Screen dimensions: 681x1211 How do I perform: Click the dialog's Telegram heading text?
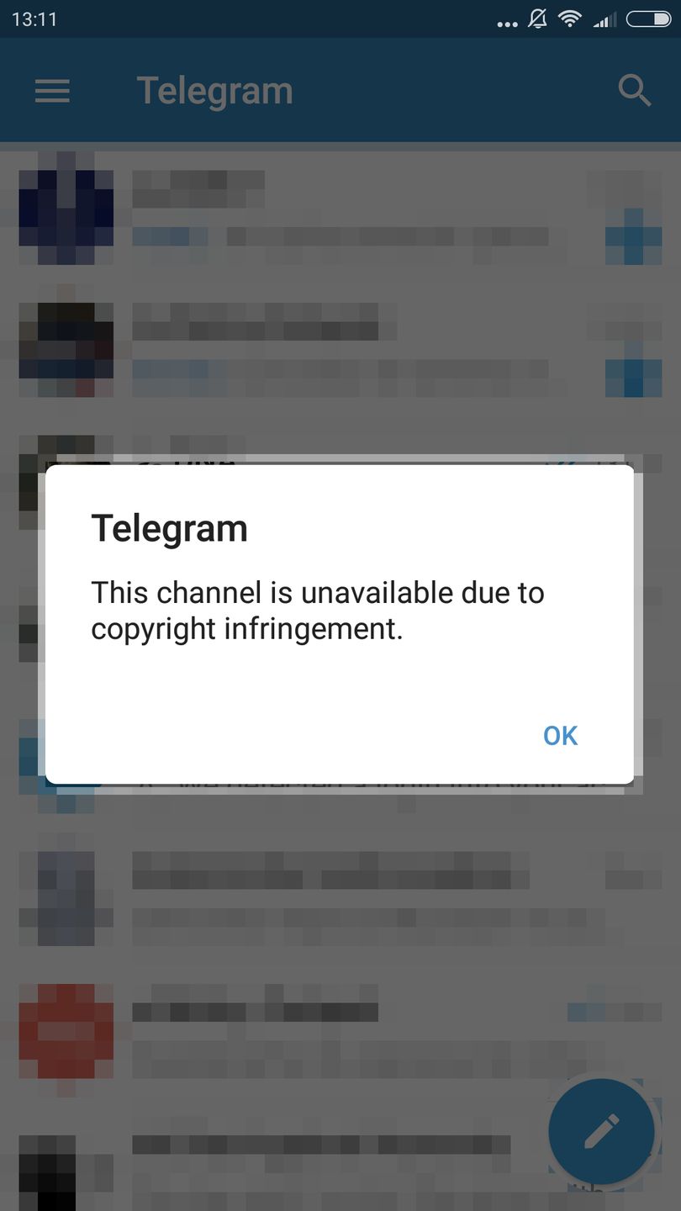(x=169, y=529)
